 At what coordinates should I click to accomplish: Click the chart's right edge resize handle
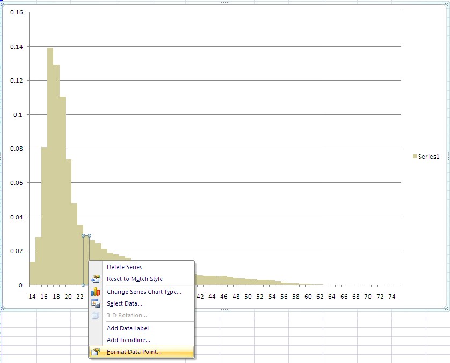point(448,155)
